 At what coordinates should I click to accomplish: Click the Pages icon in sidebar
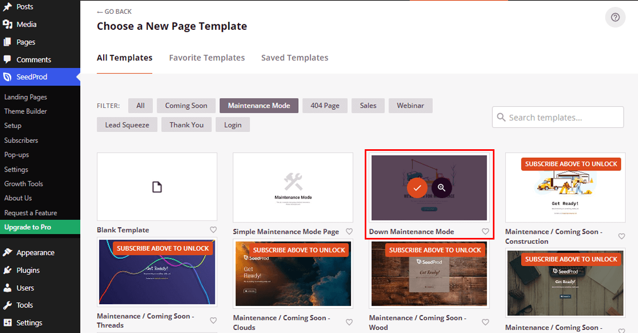pos(7,42)
